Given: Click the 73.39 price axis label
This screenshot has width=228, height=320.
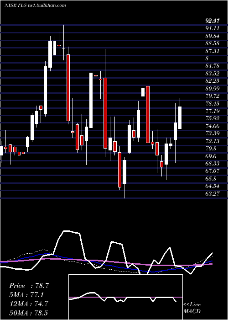Looking at the screenshot, I should pyautogui.click(x=212, y=133).
